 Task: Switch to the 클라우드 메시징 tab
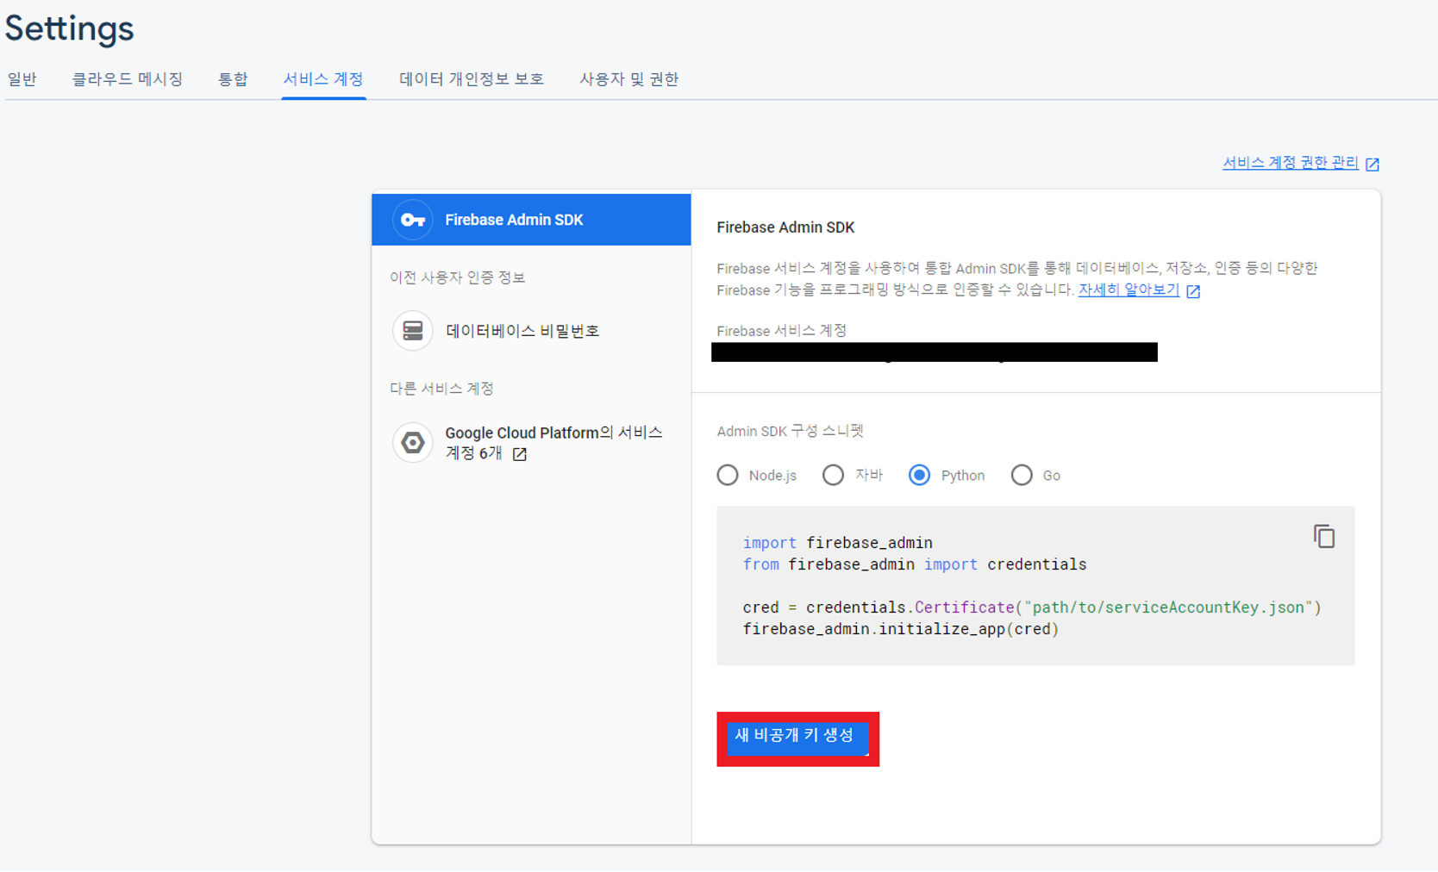pyautogui.click(x=128, y=79)
